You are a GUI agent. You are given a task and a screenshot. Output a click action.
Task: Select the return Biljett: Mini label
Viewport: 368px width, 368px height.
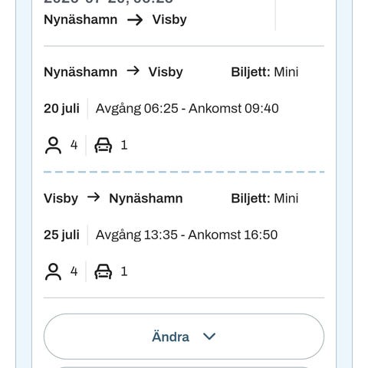tap(264, 199)
